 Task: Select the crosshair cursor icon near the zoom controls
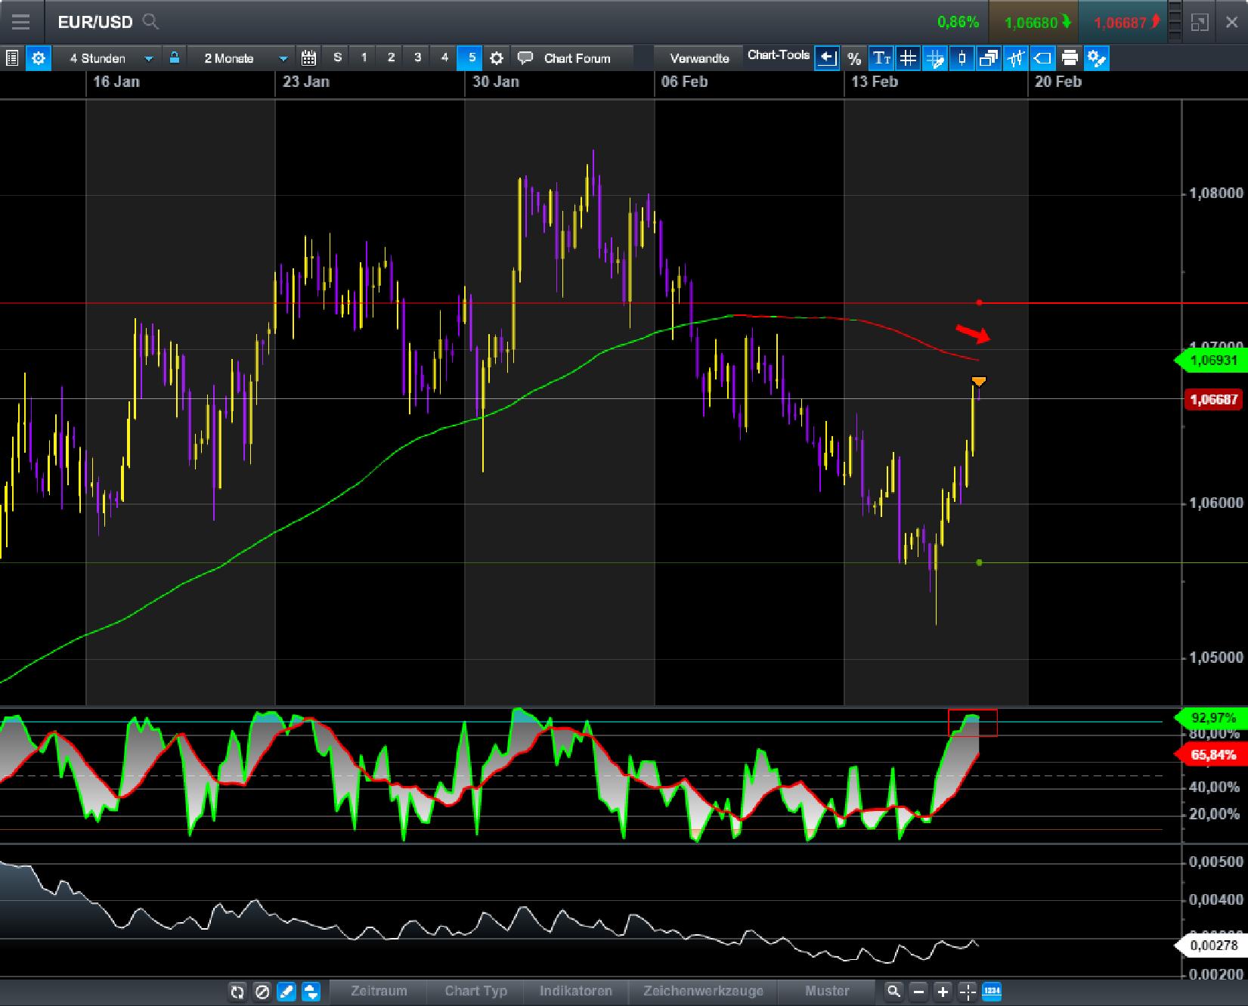click(x=966, y=992)
